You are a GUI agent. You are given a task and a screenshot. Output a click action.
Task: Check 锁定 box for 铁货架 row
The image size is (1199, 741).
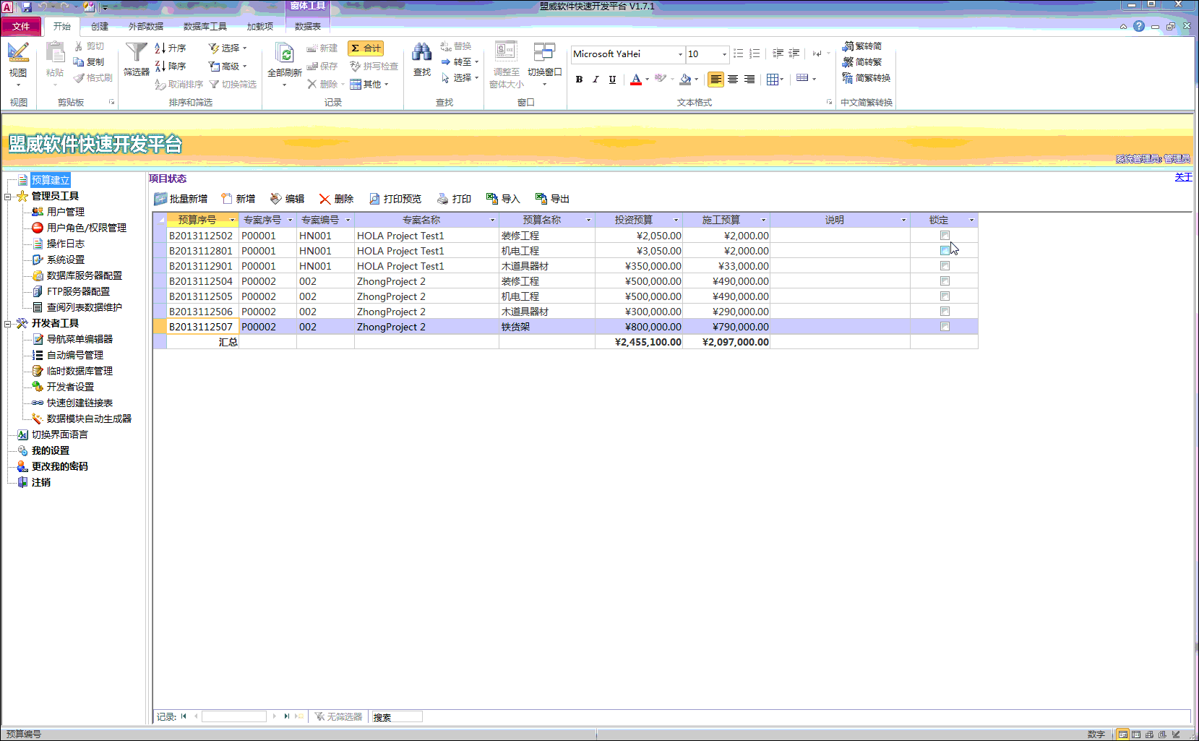click(x=945, y=327)
